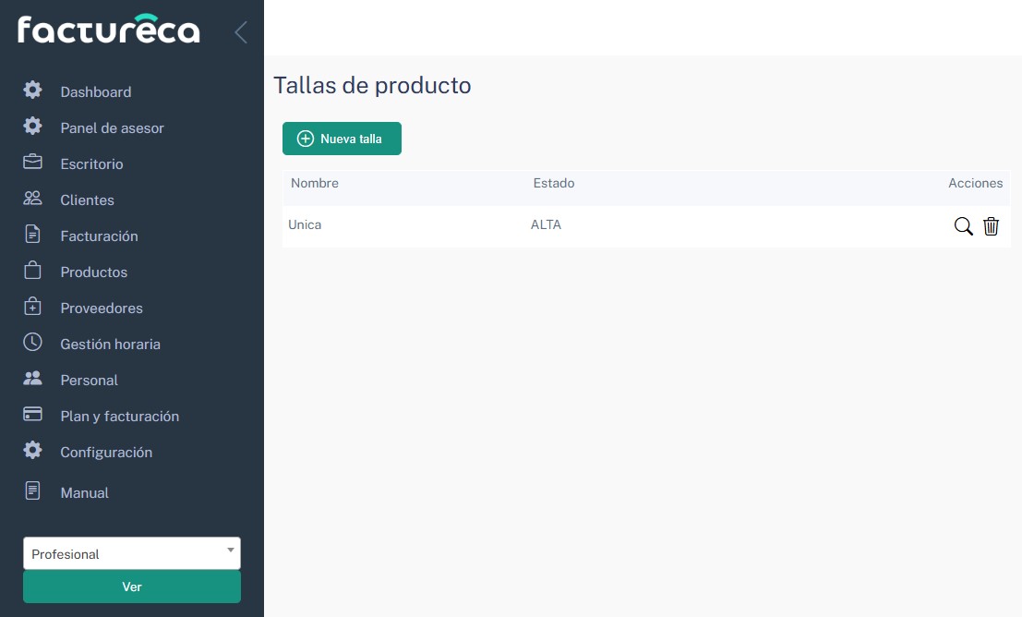Image resolution: width=1022 pixels, height=617 pixels.
Task: Click the Dashboard gear icon
Action: click(x=33, y=91)
